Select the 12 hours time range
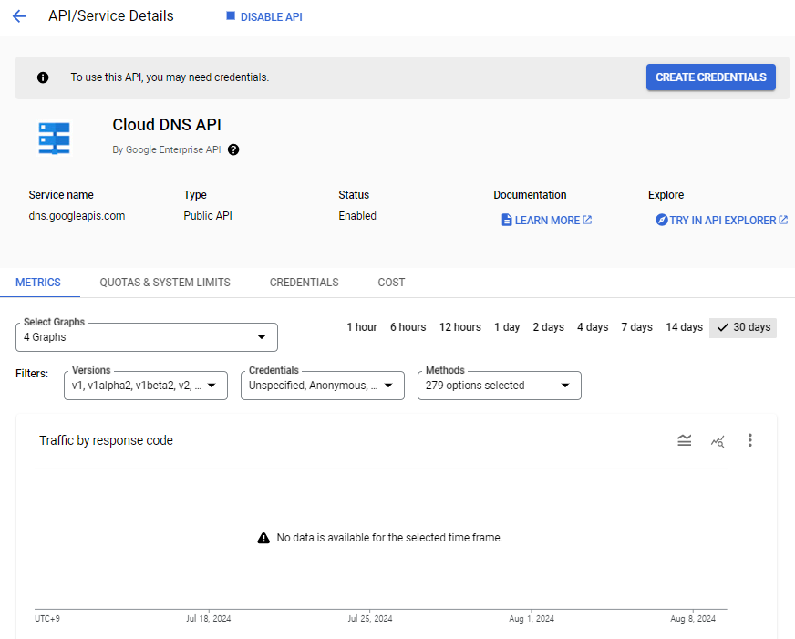Image resolution: width=795 pixels, height=639 pixels. (460, 327)
